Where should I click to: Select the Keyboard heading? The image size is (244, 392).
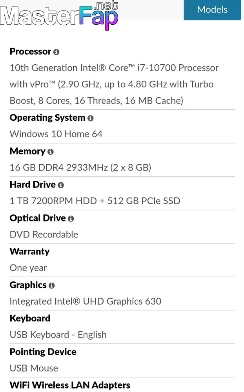tap(30, 318)
